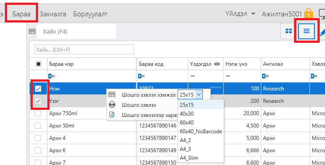The image size is (325, 165).
Task: Toggle the select-all header checkbox
Action: (x=39, y=64)
